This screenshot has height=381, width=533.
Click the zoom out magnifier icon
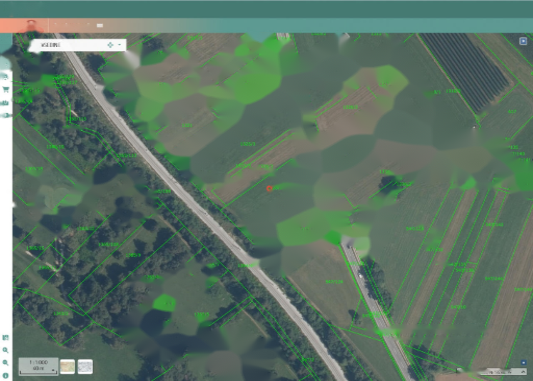[5, 362]
